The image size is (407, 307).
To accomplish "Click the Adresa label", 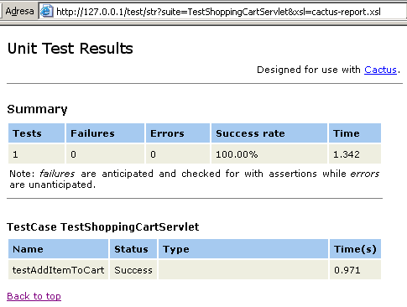I will (x=19, y=11).
